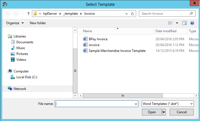Open the Help question mark icon
This screenshot has width=200, height=121.
coord(192,23)
